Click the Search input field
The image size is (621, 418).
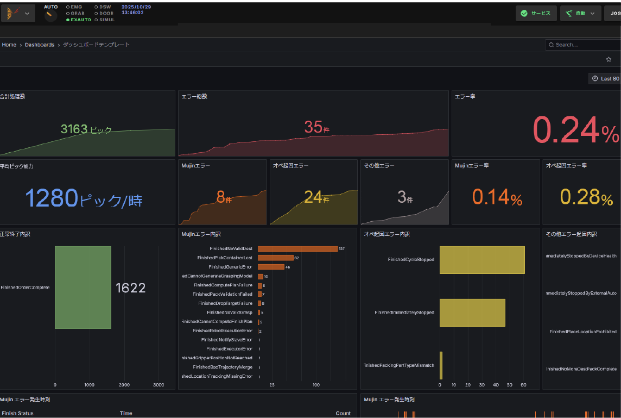586,45
